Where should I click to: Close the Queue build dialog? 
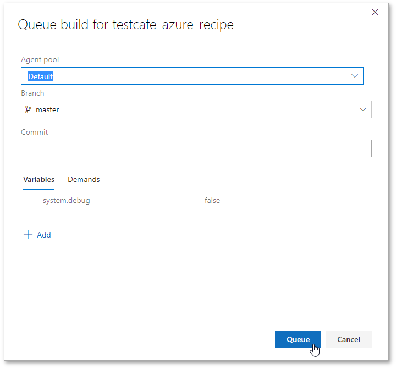click(x=375, y=12)
